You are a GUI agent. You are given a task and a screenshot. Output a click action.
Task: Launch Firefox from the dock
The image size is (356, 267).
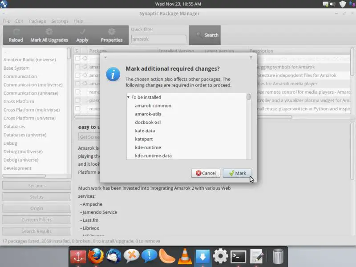click(x=96, y=256)
